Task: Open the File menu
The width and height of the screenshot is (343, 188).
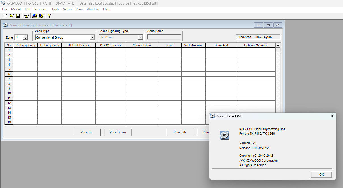Action: click(5, 9)
